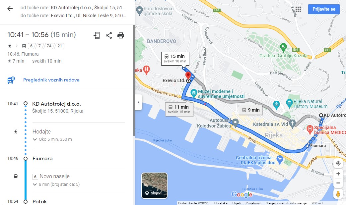Send directions to your phone icon
346x205 pixels.
pos(97,35)
